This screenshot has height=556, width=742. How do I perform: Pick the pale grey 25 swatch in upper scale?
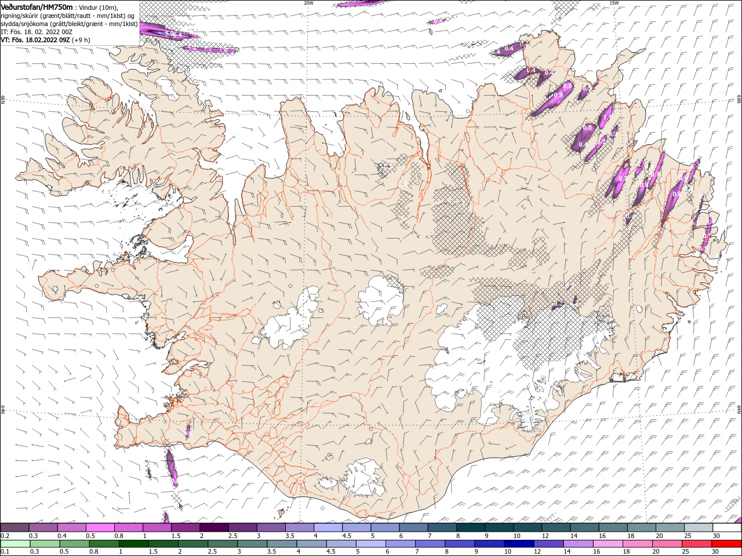point(699,528)
